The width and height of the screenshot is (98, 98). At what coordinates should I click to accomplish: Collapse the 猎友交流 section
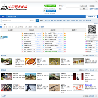pos(96,56)
